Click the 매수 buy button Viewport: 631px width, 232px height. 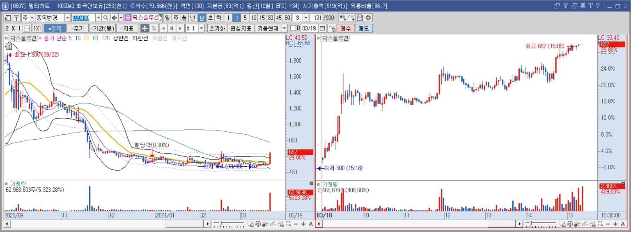click(345, 28)
